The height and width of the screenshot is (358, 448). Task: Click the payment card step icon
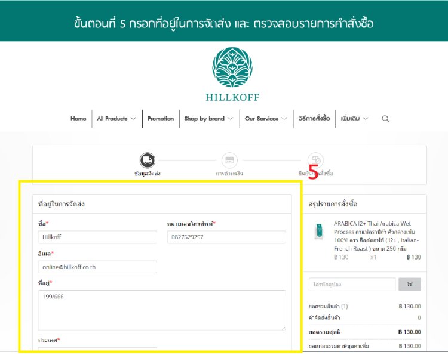pyautogui.click(x=229, y=160)
